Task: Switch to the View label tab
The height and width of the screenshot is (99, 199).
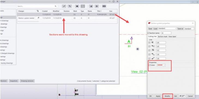Action: [x=172, y=37]
